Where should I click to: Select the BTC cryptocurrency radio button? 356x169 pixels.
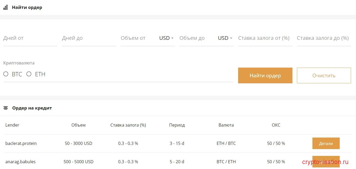pos(6,74)
